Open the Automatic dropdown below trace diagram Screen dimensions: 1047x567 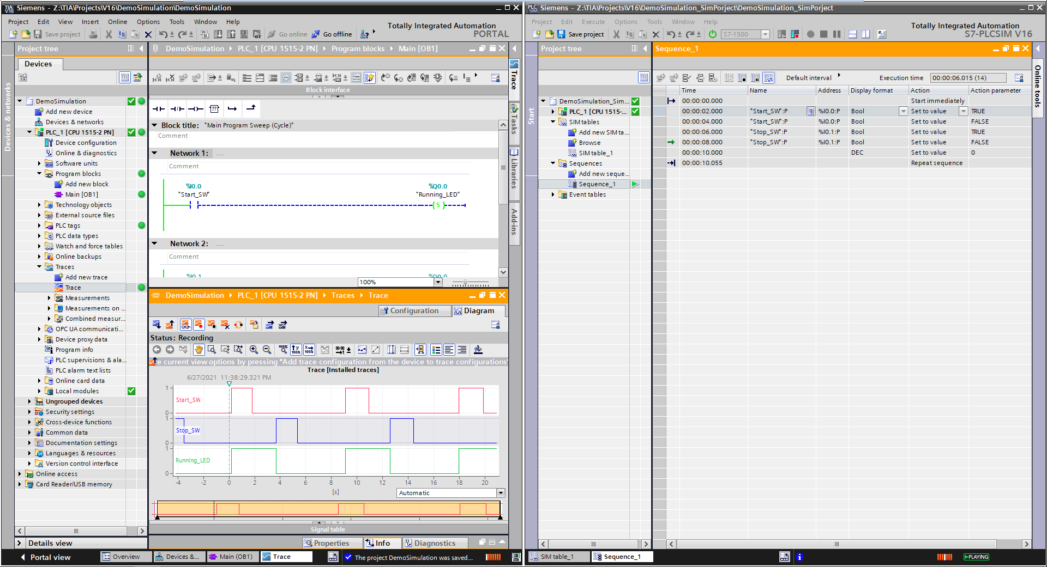501,493
